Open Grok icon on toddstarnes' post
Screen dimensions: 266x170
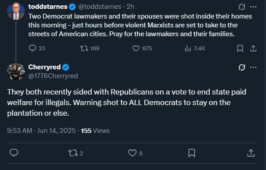click(x=242, y=7)
